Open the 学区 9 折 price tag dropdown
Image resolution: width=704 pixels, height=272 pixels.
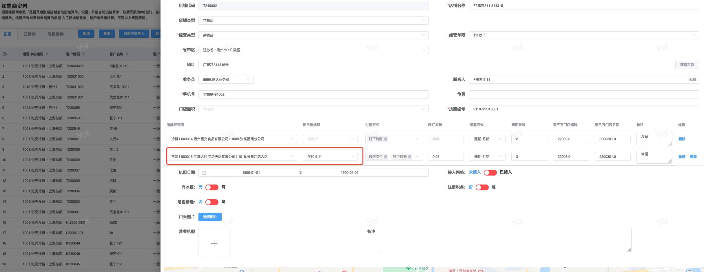pos(330,157)
